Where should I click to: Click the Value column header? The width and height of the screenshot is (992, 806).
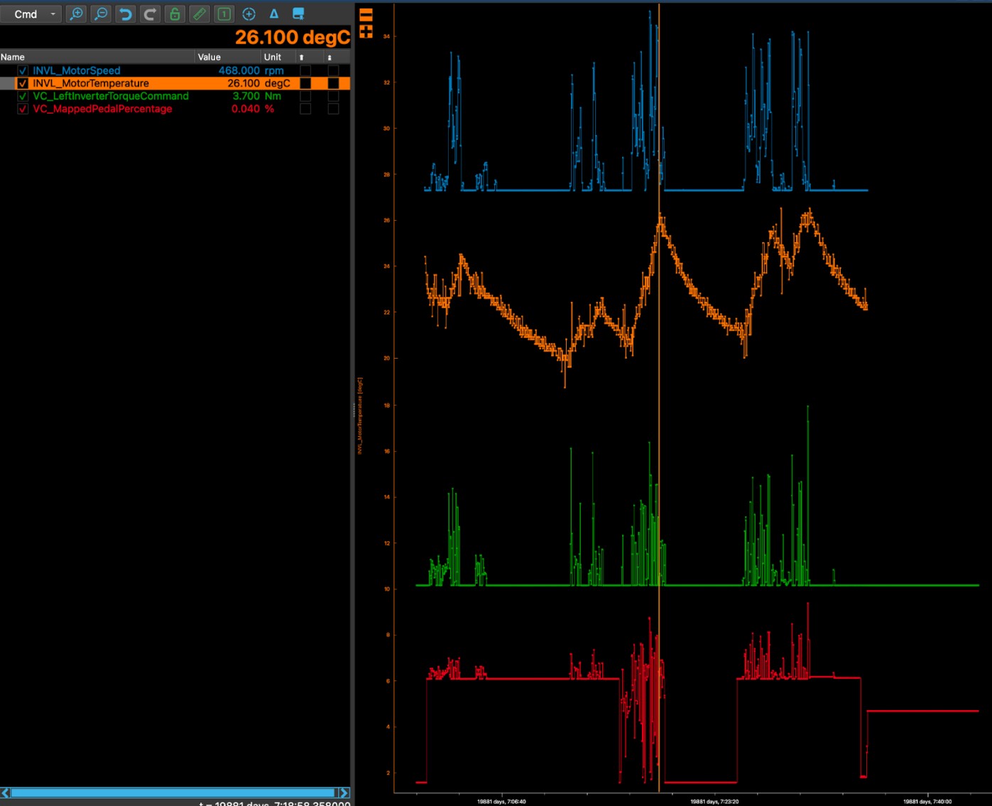(229, 57)
